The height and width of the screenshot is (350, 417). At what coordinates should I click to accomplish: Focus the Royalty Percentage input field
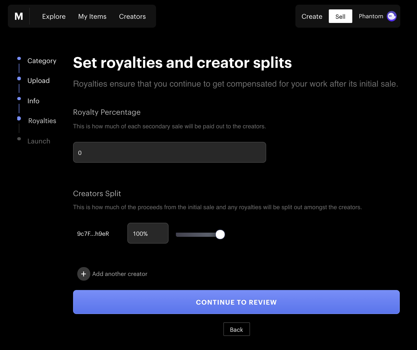[x=169, y=153]
